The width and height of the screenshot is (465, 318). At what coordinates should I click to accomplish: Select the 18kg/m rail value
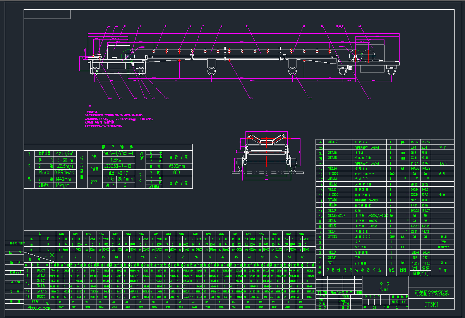[62, 185]
